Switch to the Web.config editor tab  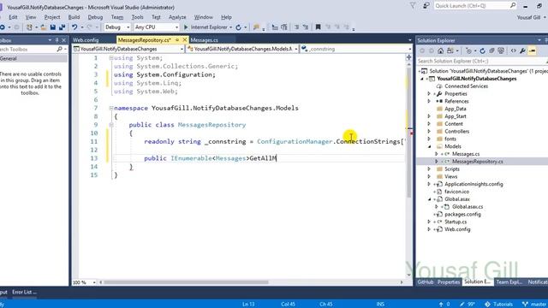click(x=86, y=40)
